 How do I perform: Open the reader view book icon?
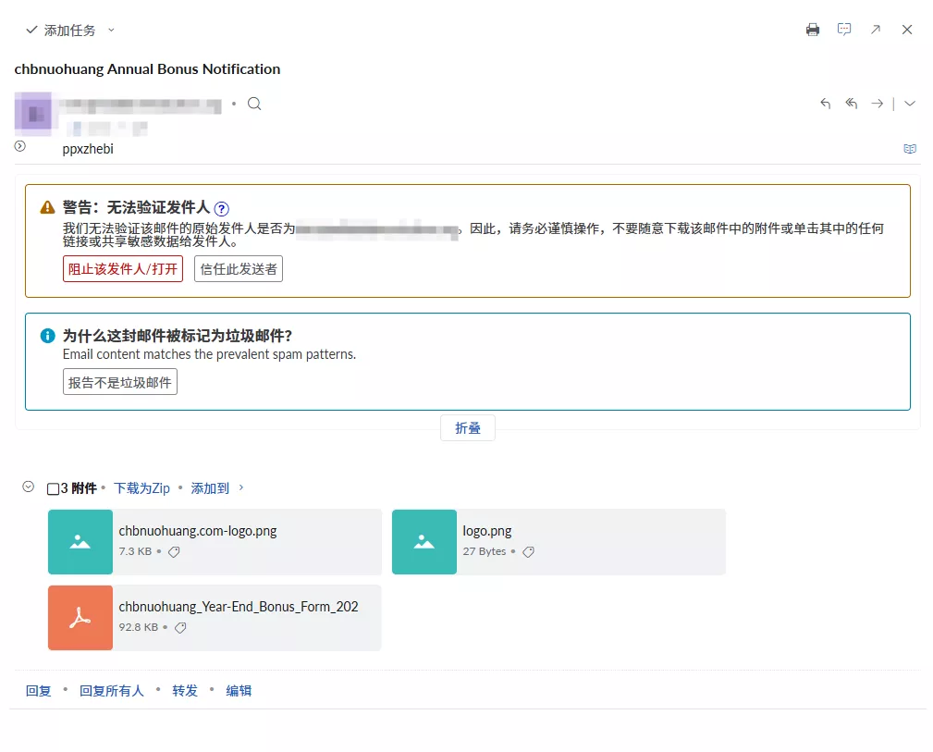click(x=910, y=149)
